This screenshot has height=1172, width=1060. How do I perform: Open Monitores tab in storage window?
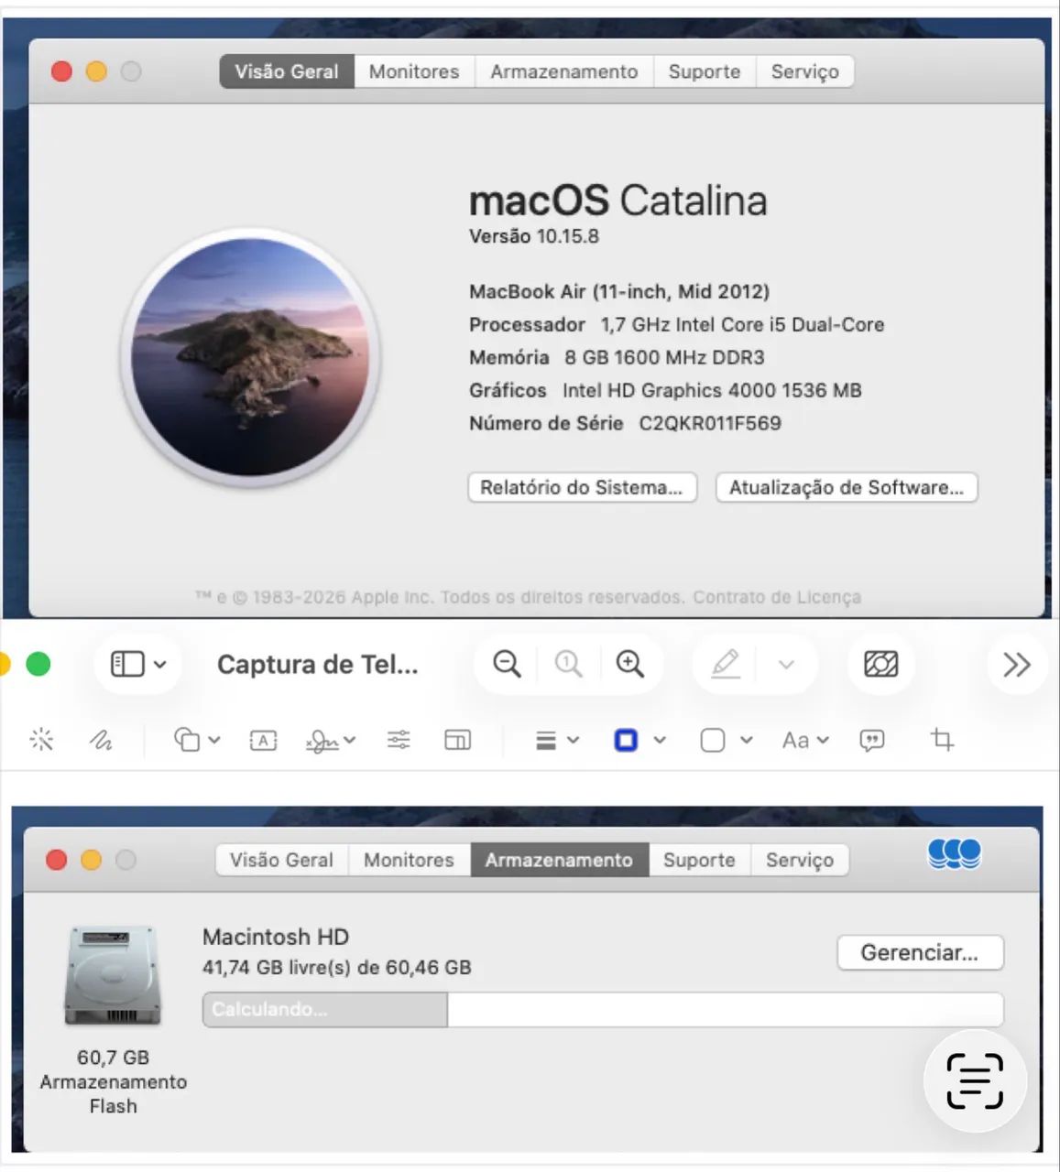click(x=409, y=860)
